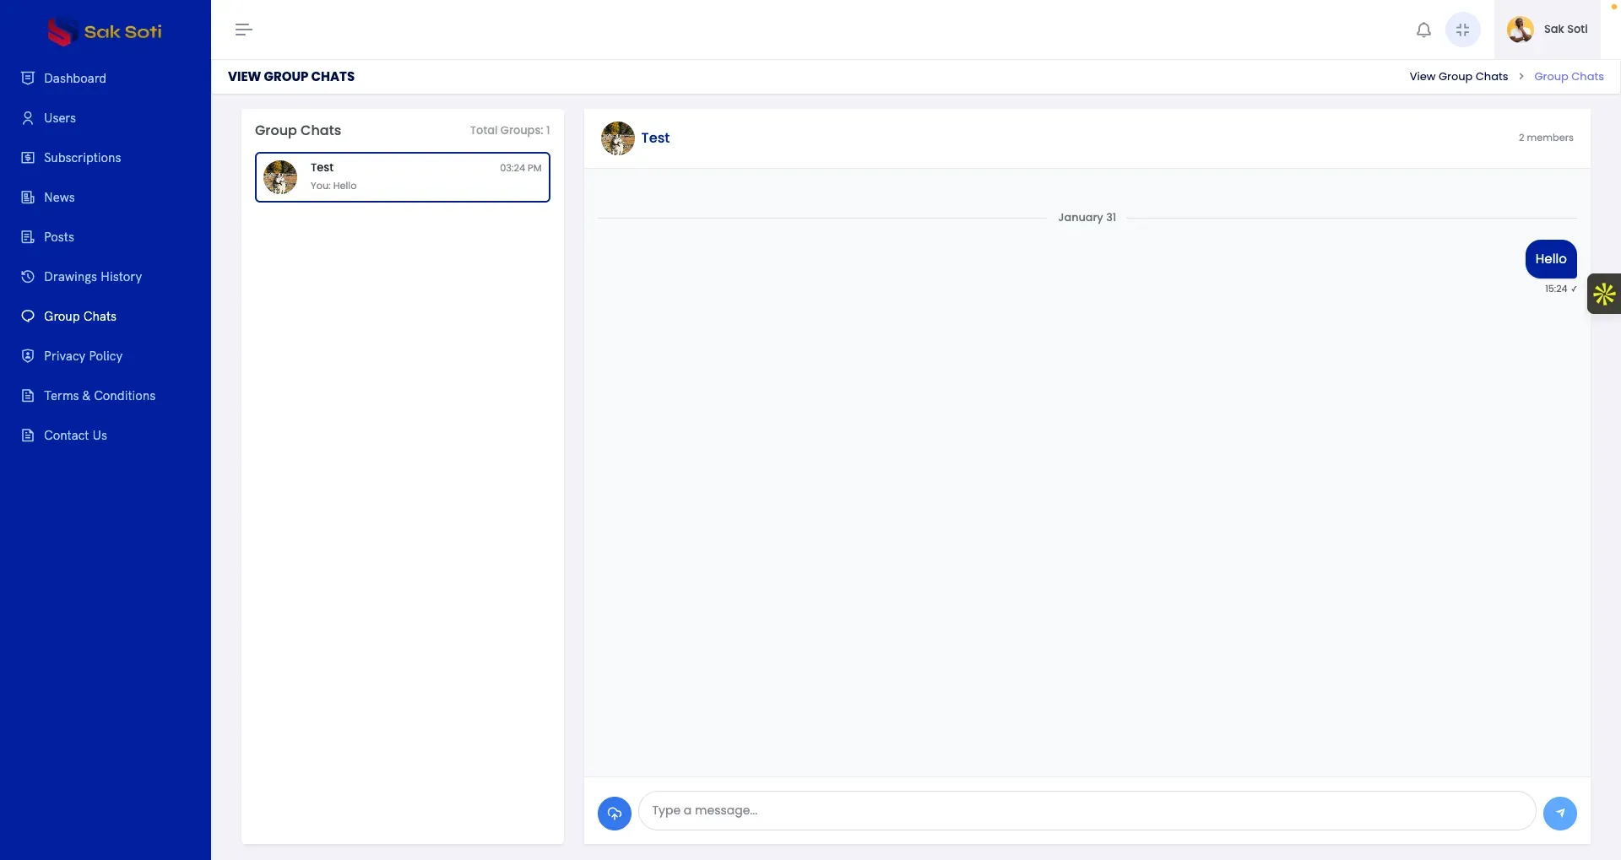Click the Privacy Policy shield icon

click(x=28, y=356)
